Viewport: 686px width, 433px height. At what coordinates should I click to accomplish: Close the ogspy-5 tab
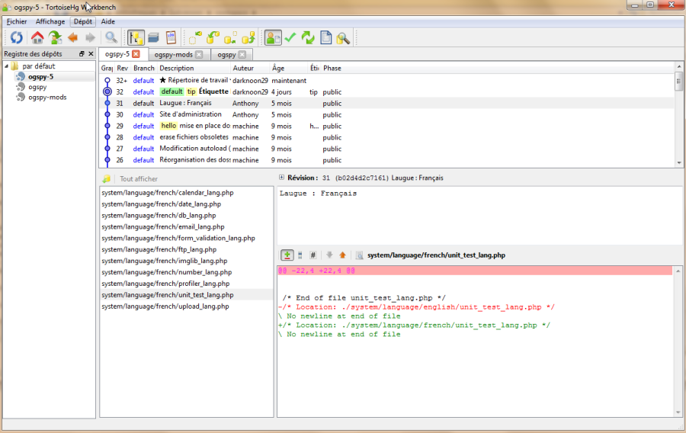click(x=136, y=54)
